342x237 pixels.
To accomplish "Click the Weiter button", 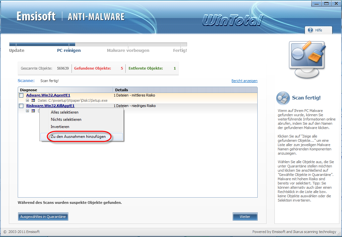I will point(245,217).
